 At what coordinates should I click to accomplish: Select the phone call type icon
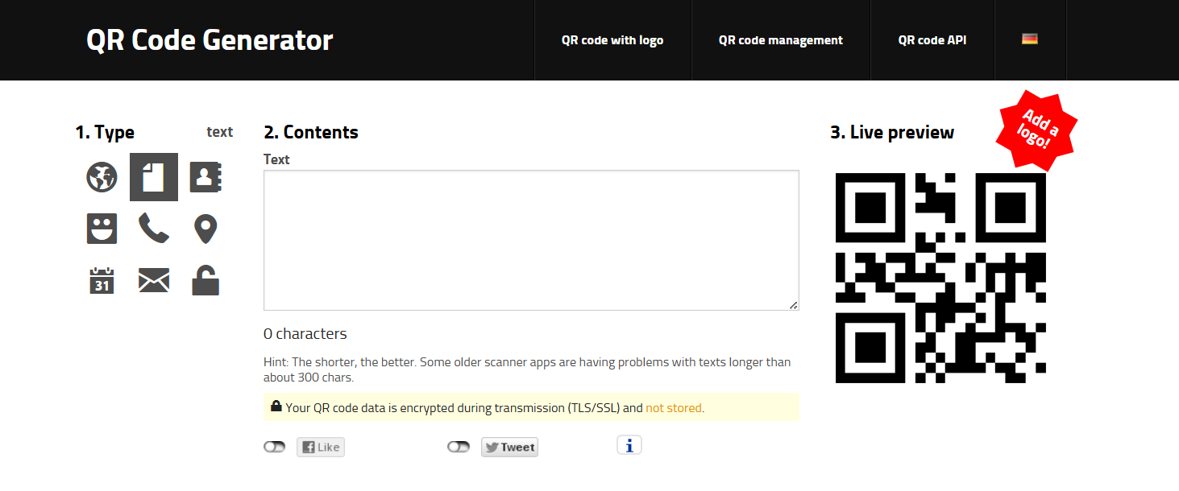(154, 229)
